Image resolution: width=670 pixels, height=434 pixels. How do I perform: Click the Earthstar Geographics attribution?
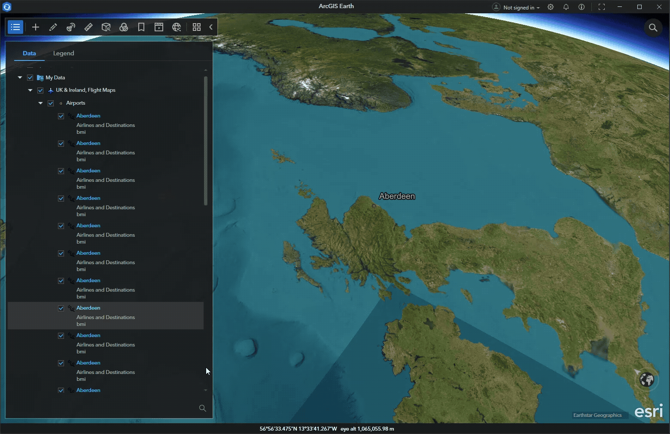[597, 415]
